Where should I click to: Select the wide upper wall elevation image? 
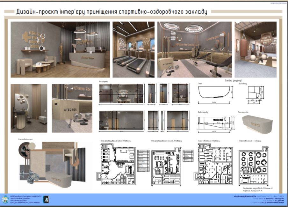(121, 93)
